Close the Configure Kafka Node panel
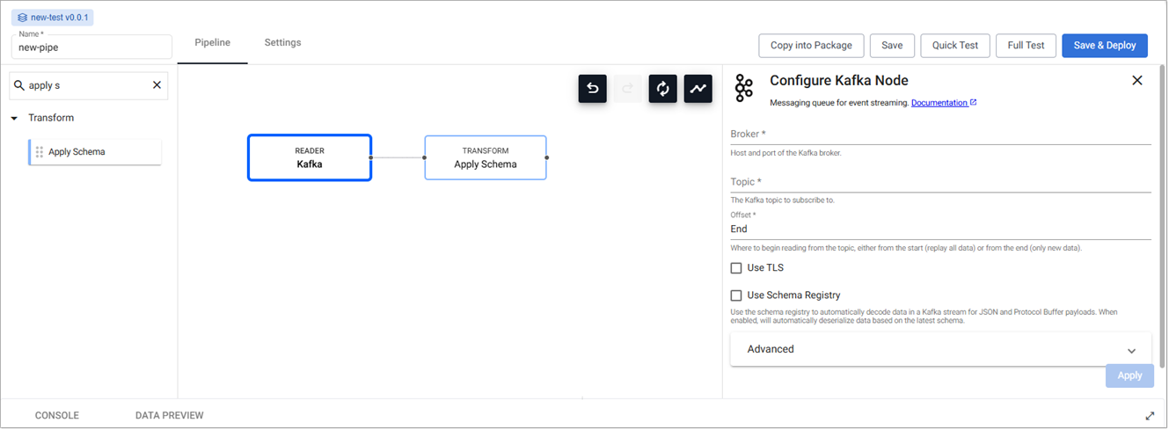1169x430 pixels. [x=1136, y=81]
